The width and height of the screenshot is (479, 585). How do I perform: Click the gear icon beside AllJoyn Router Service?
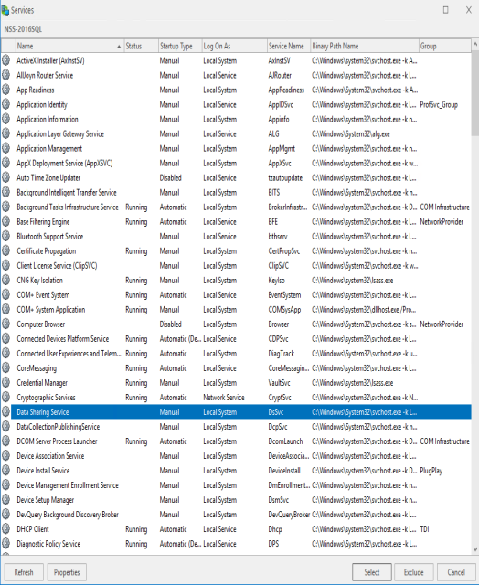tap(6, 75)
